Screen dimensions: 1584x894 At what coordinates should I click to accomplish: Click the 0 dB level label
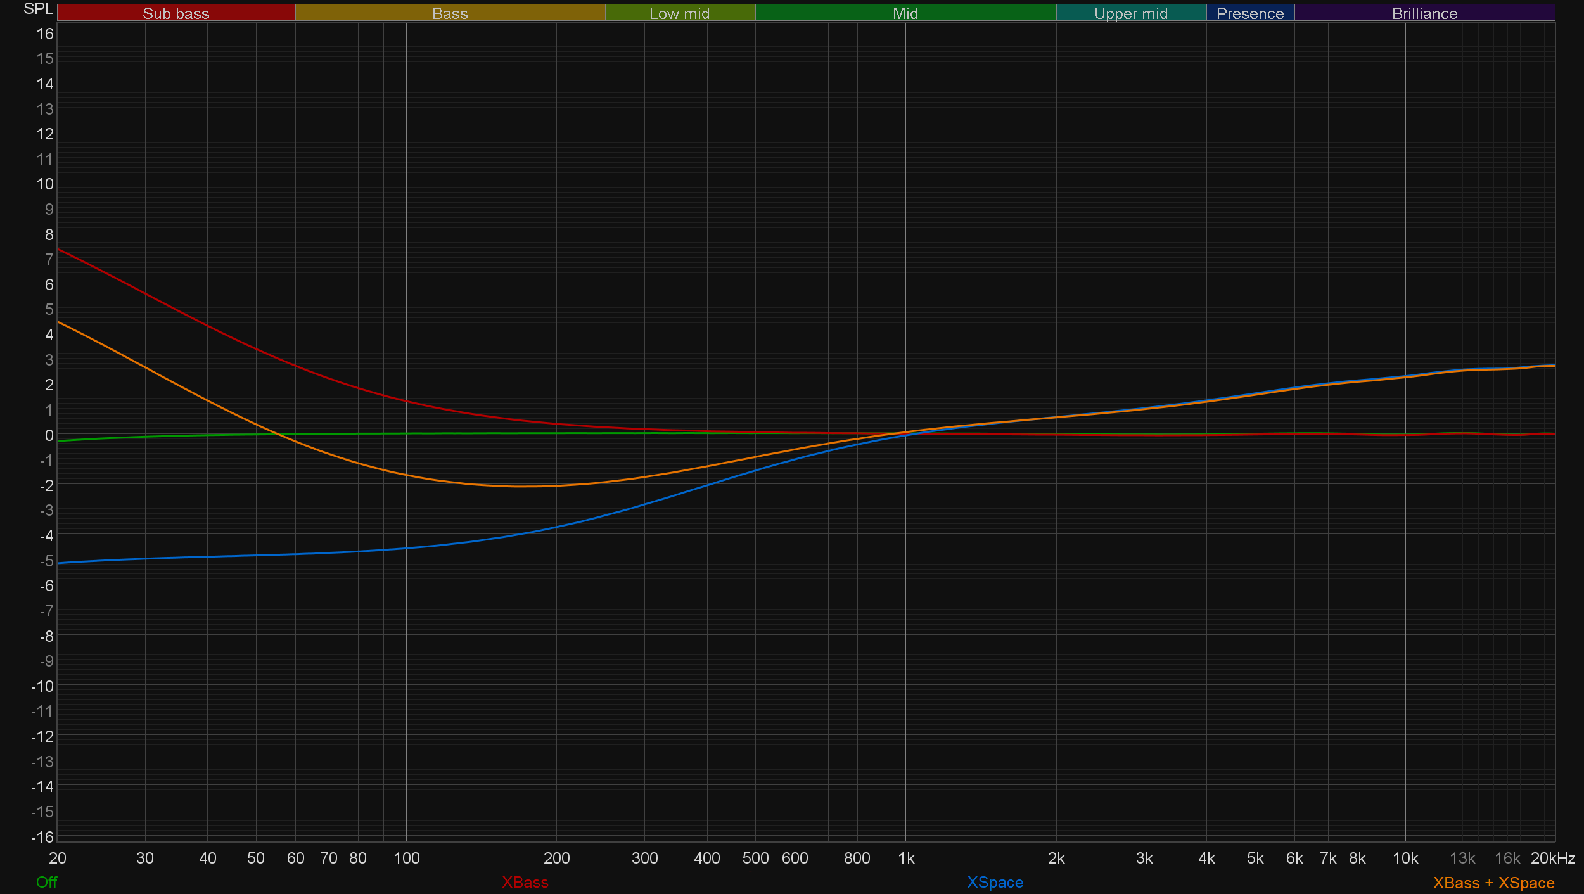click(x=49, y=435)
